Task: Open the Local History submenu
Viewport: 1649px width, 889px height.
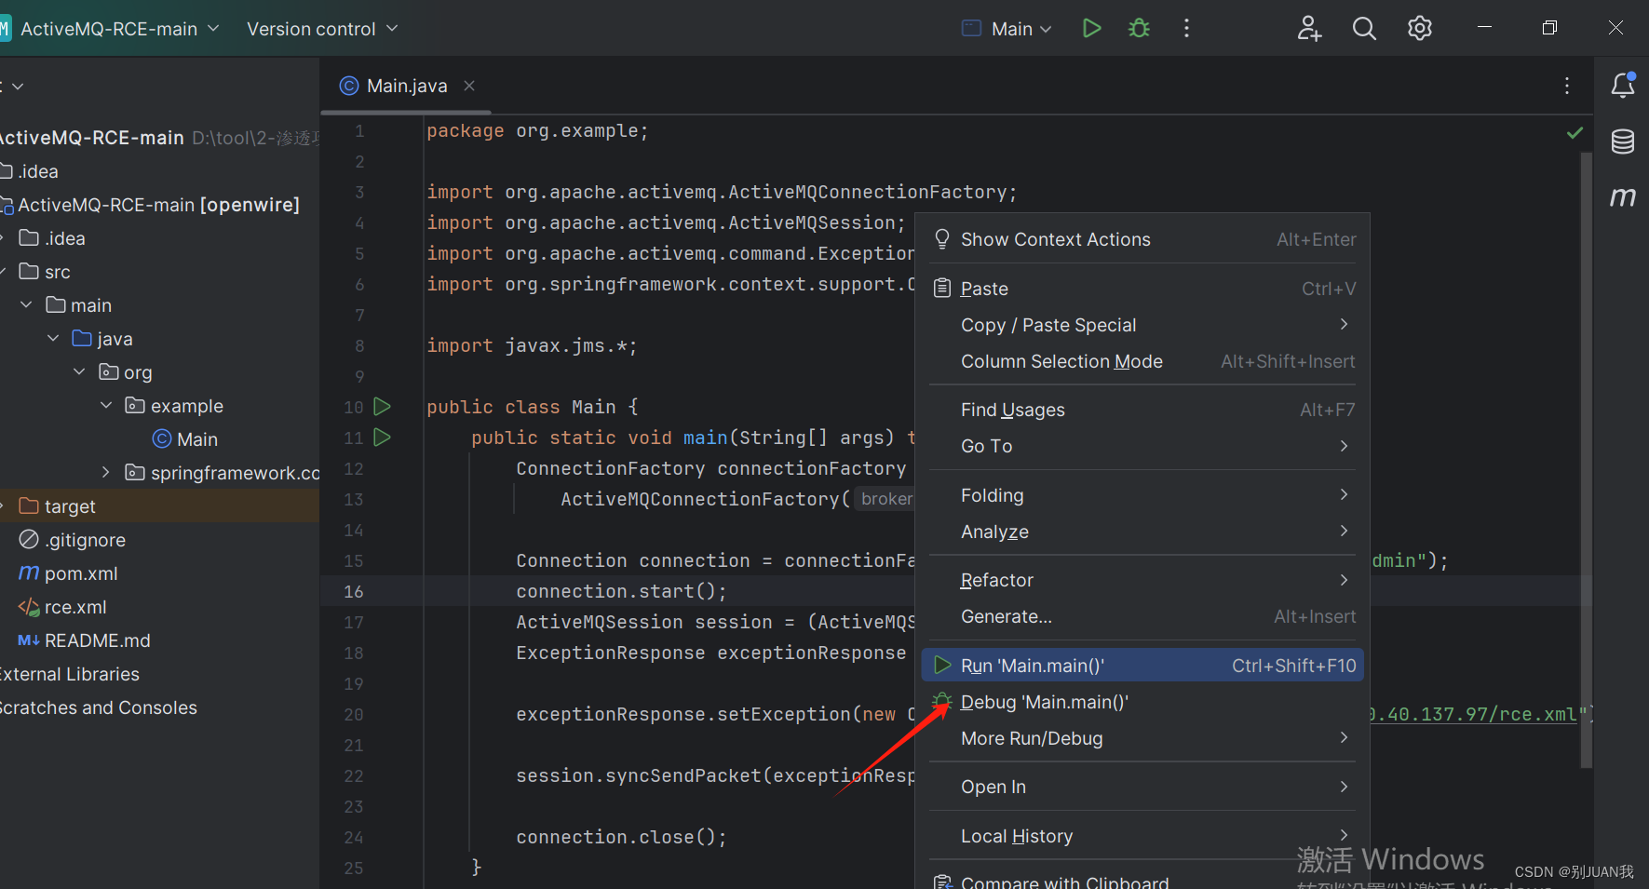Action: pyautogui.click(x=1142, y=836)
